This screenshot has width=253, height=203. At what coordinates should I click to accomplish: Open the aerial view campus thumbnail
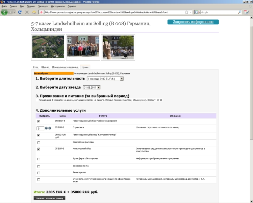pyautogui.click(x=48, y=47)
